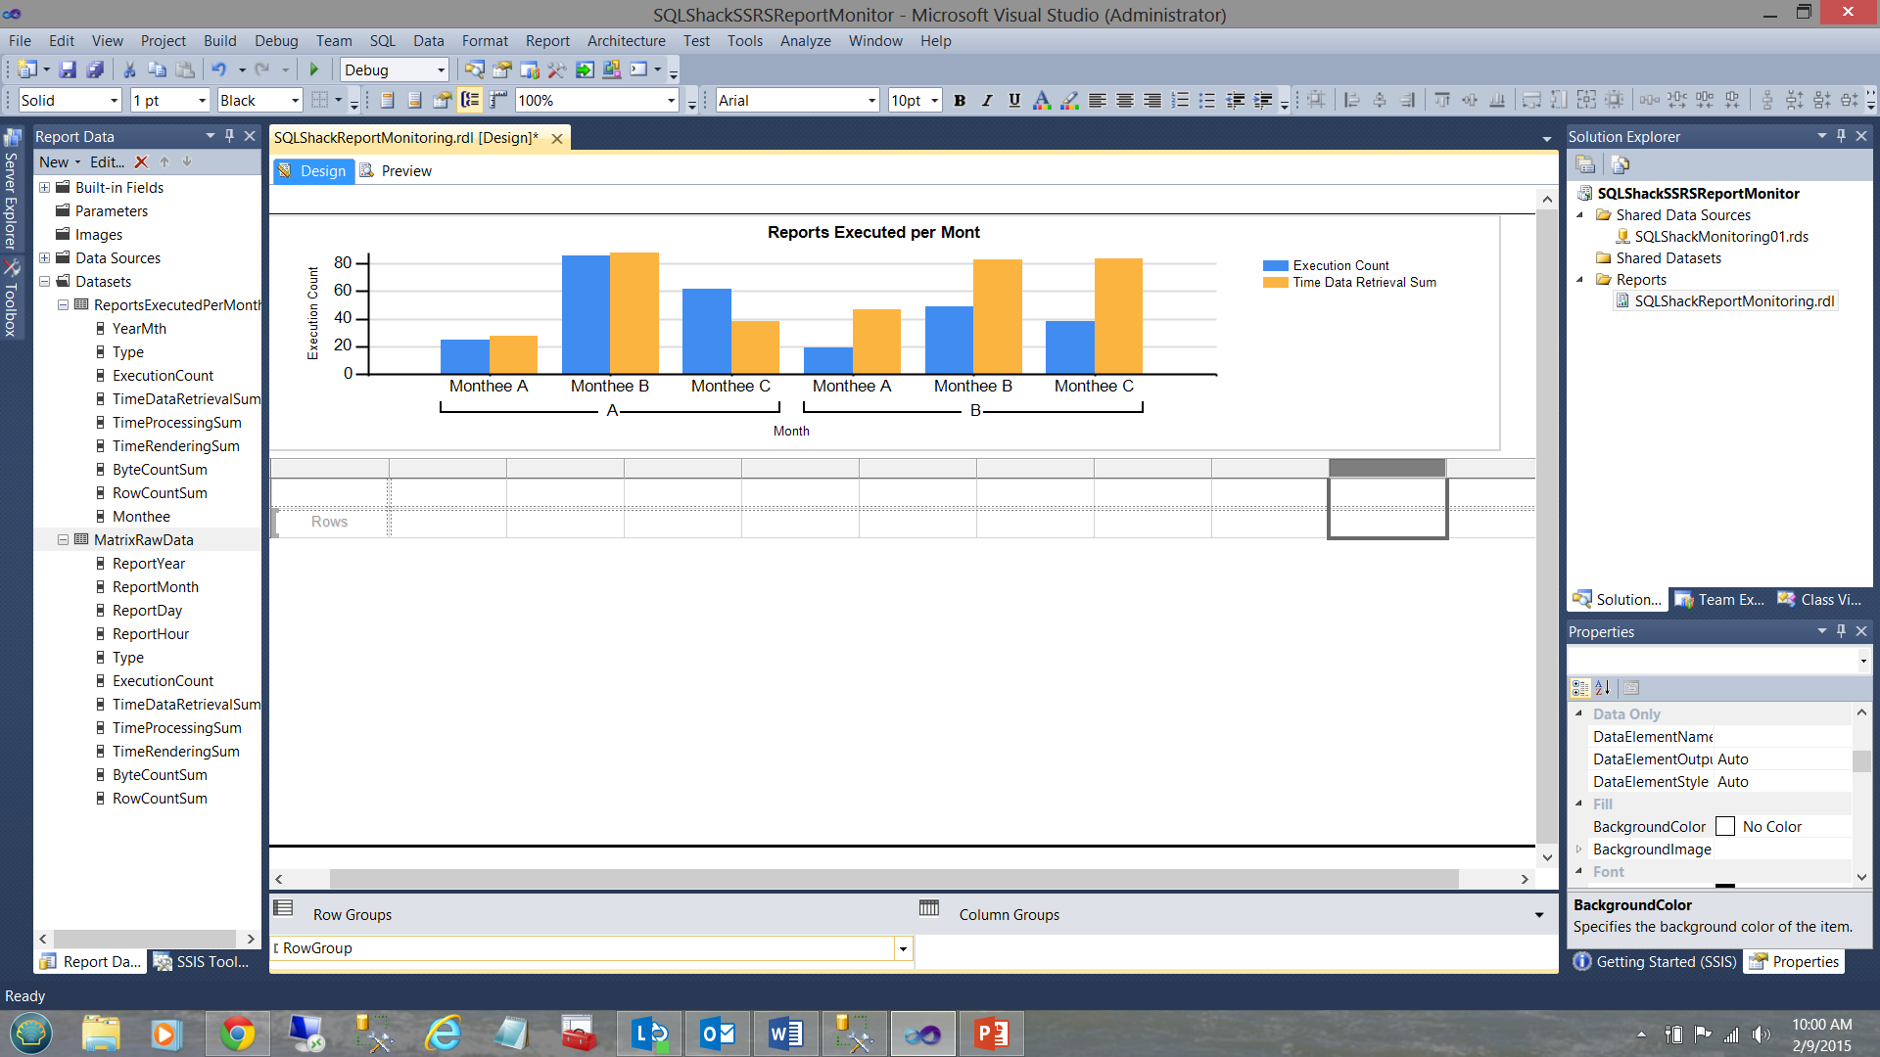Open the Report menu
Image resolution: width=1880 pixels, height=1057 pixels.
tap(546, 41)
